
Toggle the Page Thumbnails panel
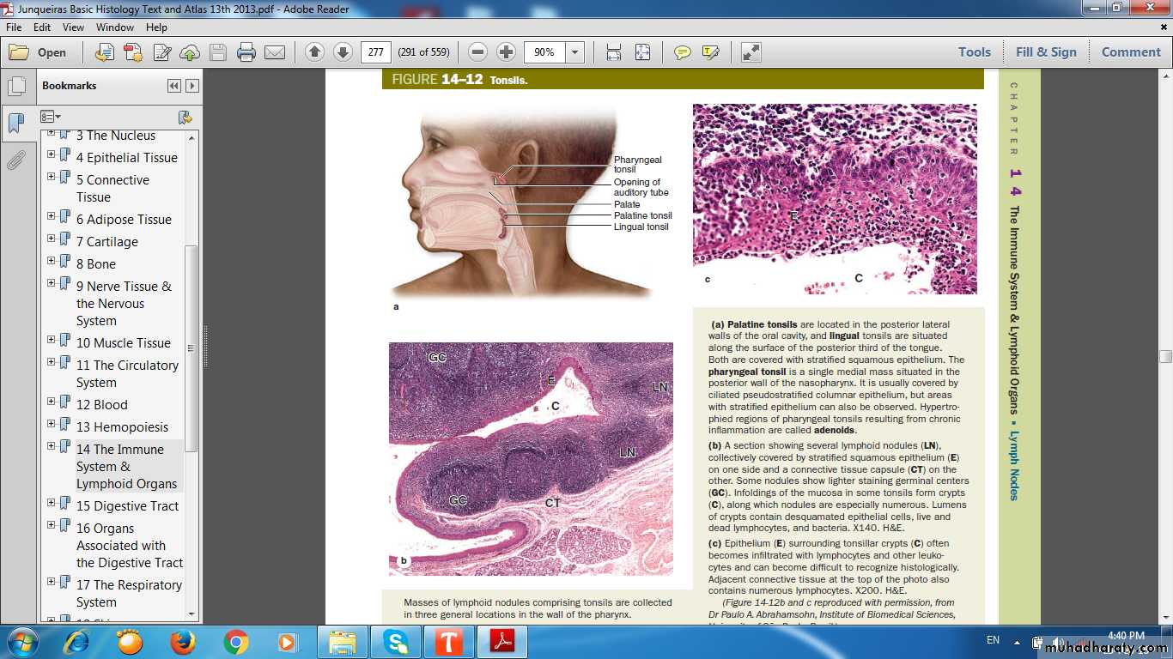tap(15, 87)
